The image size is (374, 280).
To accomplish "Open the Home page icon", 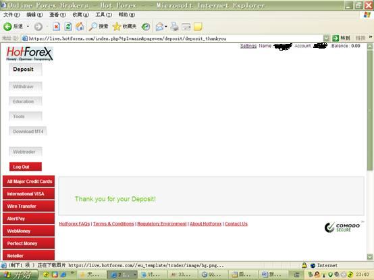I will click(x=80, y=26).
